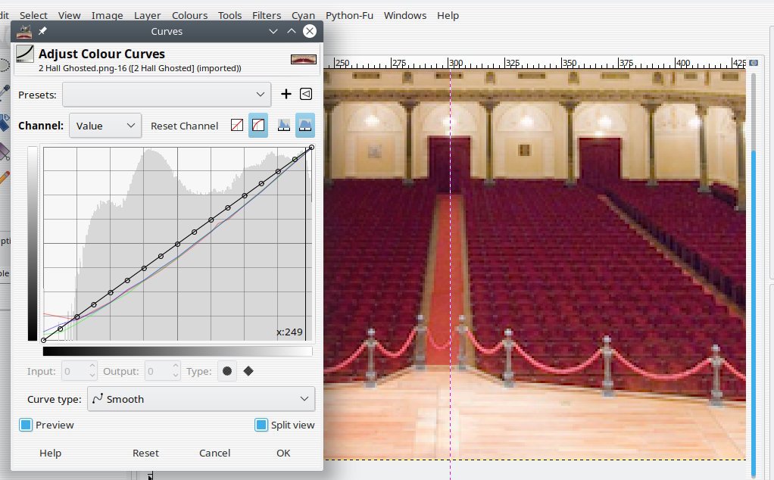Select linear histogram display icon

coord(284,126)
